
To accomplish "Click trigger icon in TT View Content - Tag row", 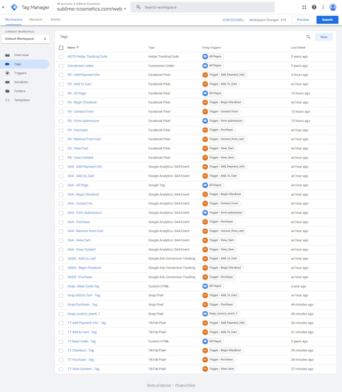I will (x=205, y=369).
